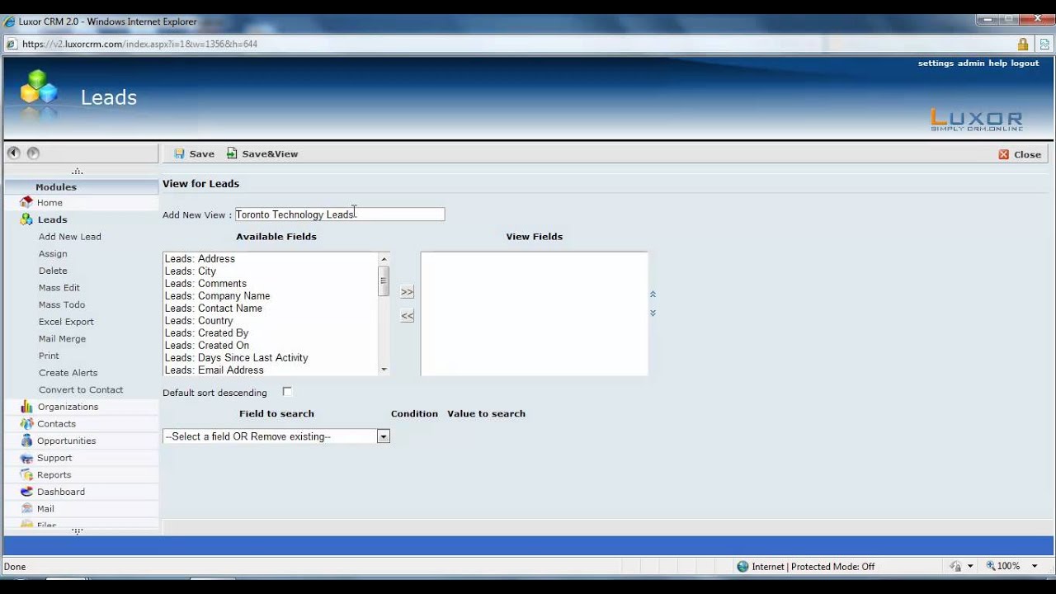Click Convert to Contact in sidebar
1056x594 pixels.
(x=81, y=390)
